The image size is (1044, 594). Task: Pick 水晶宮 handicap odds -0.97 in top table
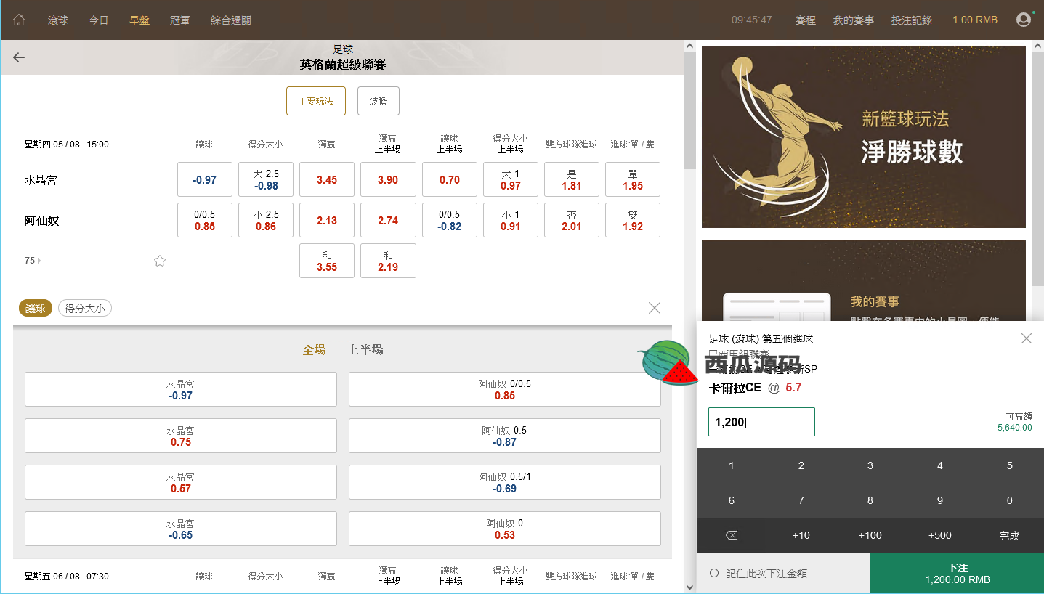click(205, 179)
